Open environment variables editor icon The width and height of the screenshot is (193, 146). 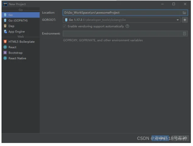tap(184, 33)
